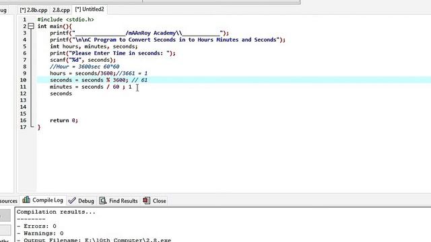Image resolution: width=431 pixels, height=242 pixels.
Task: Click line number 13 in the gutter
Action: [23, 100]
